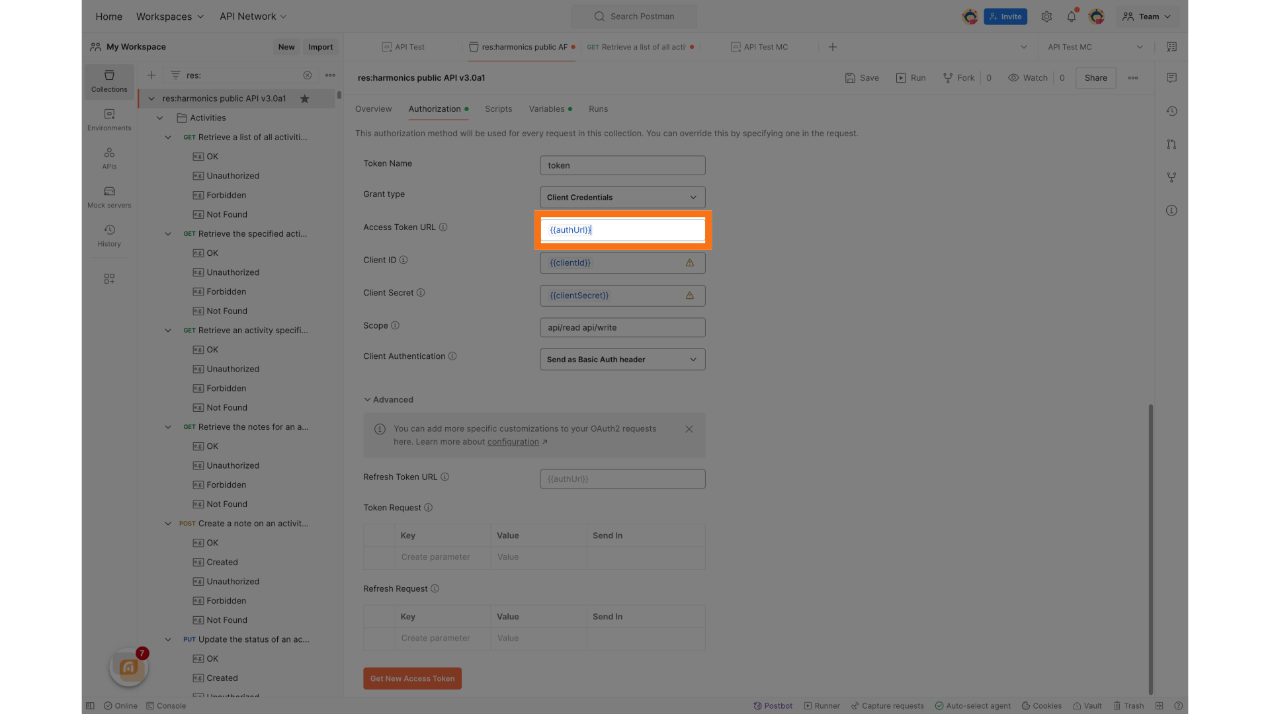
Task: Open the Workspaces menu
Action: point(169,16)
